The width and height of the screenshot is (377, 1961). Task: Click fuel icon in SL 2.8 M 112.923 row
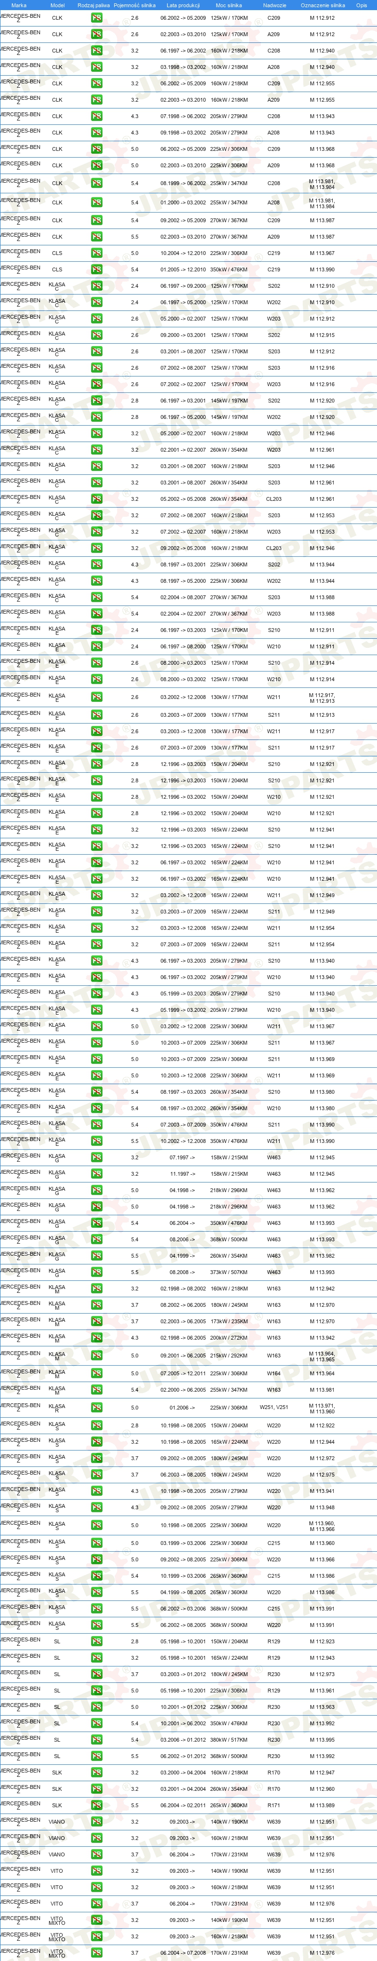pos(97,1642)
